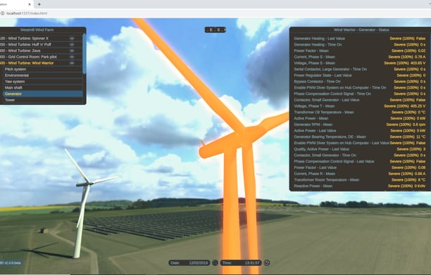This screenshot has width=431, height=275.
Task: Click Bypass Contactor - Time On row
Action: [360, 82]
